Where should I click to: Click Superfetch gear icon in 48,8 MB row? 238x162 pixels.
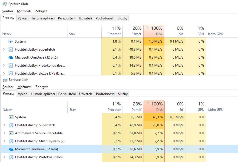click(x=11, y=49)
